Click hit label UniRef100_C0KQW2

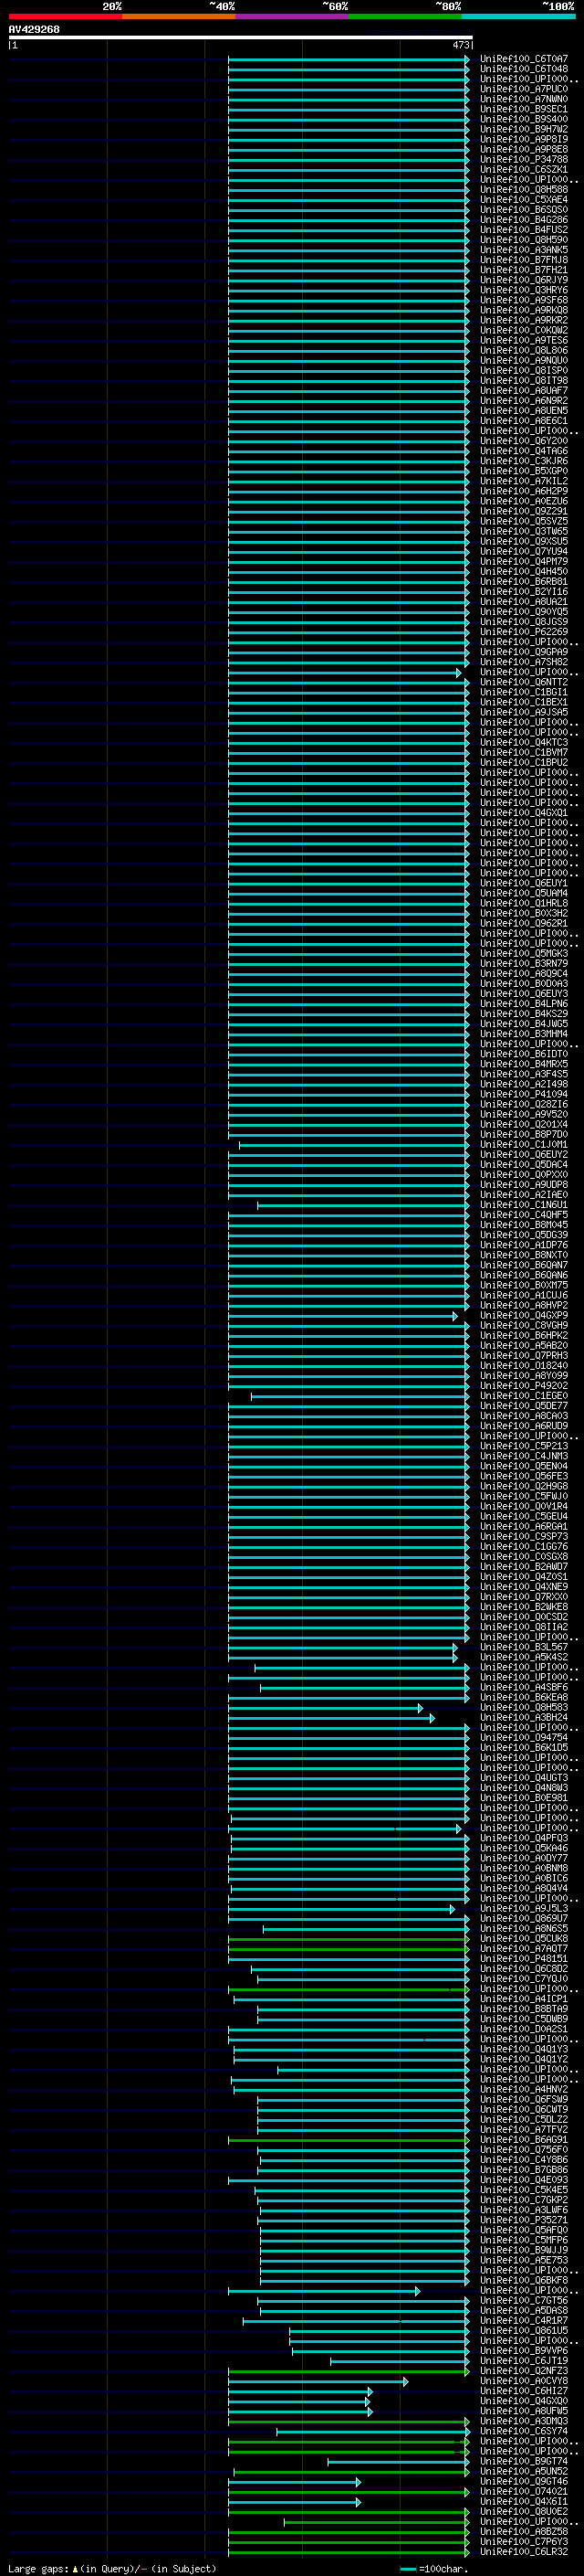coord(523,330)
